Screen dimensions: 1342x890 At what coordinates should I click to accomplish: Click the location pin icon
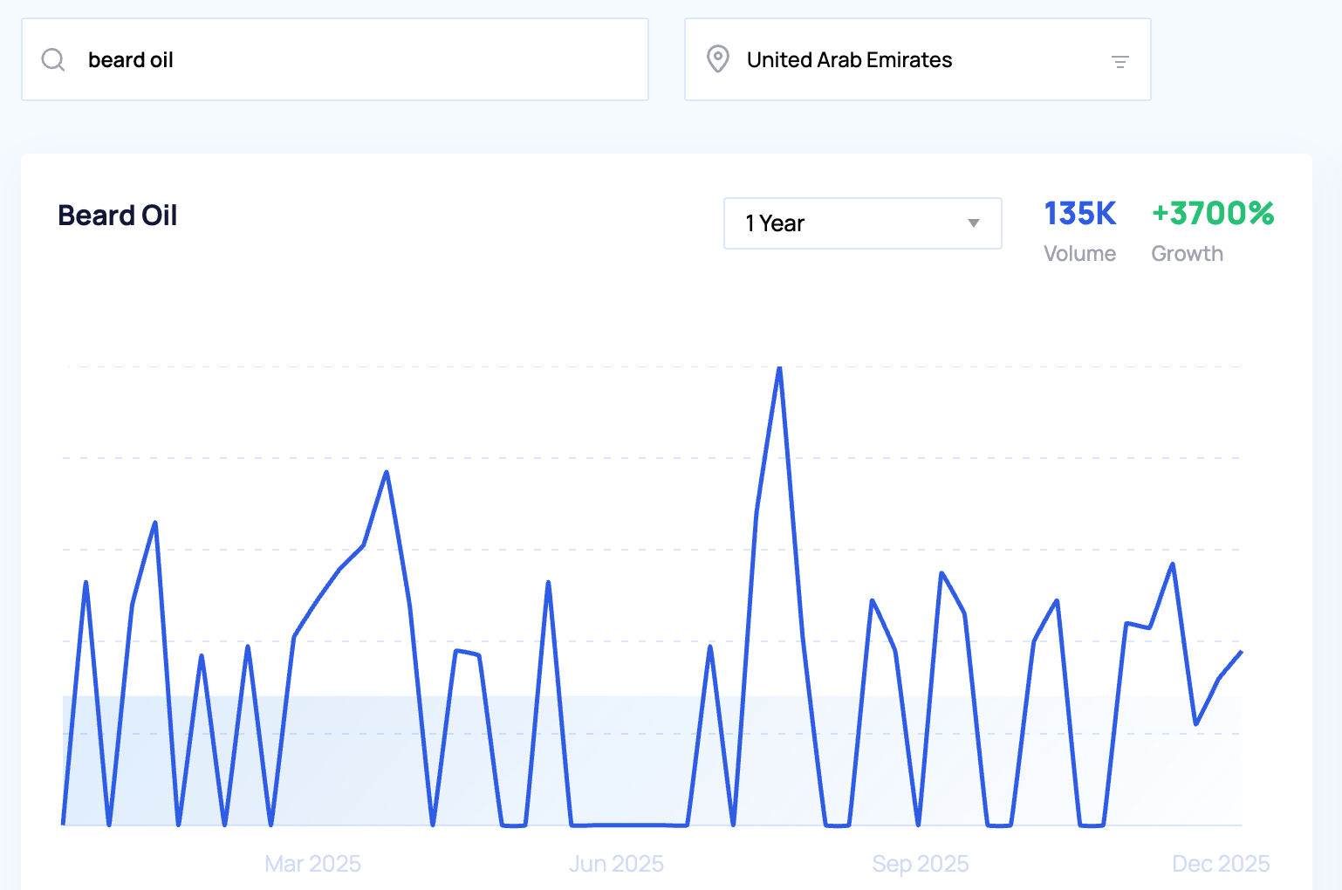pyautogui.click(x=717, y=59)
